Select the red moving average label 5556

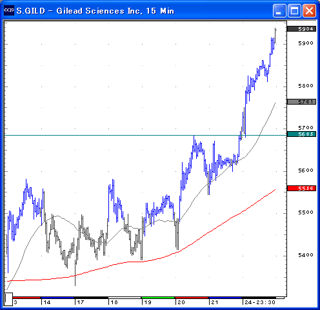(301, 189)
